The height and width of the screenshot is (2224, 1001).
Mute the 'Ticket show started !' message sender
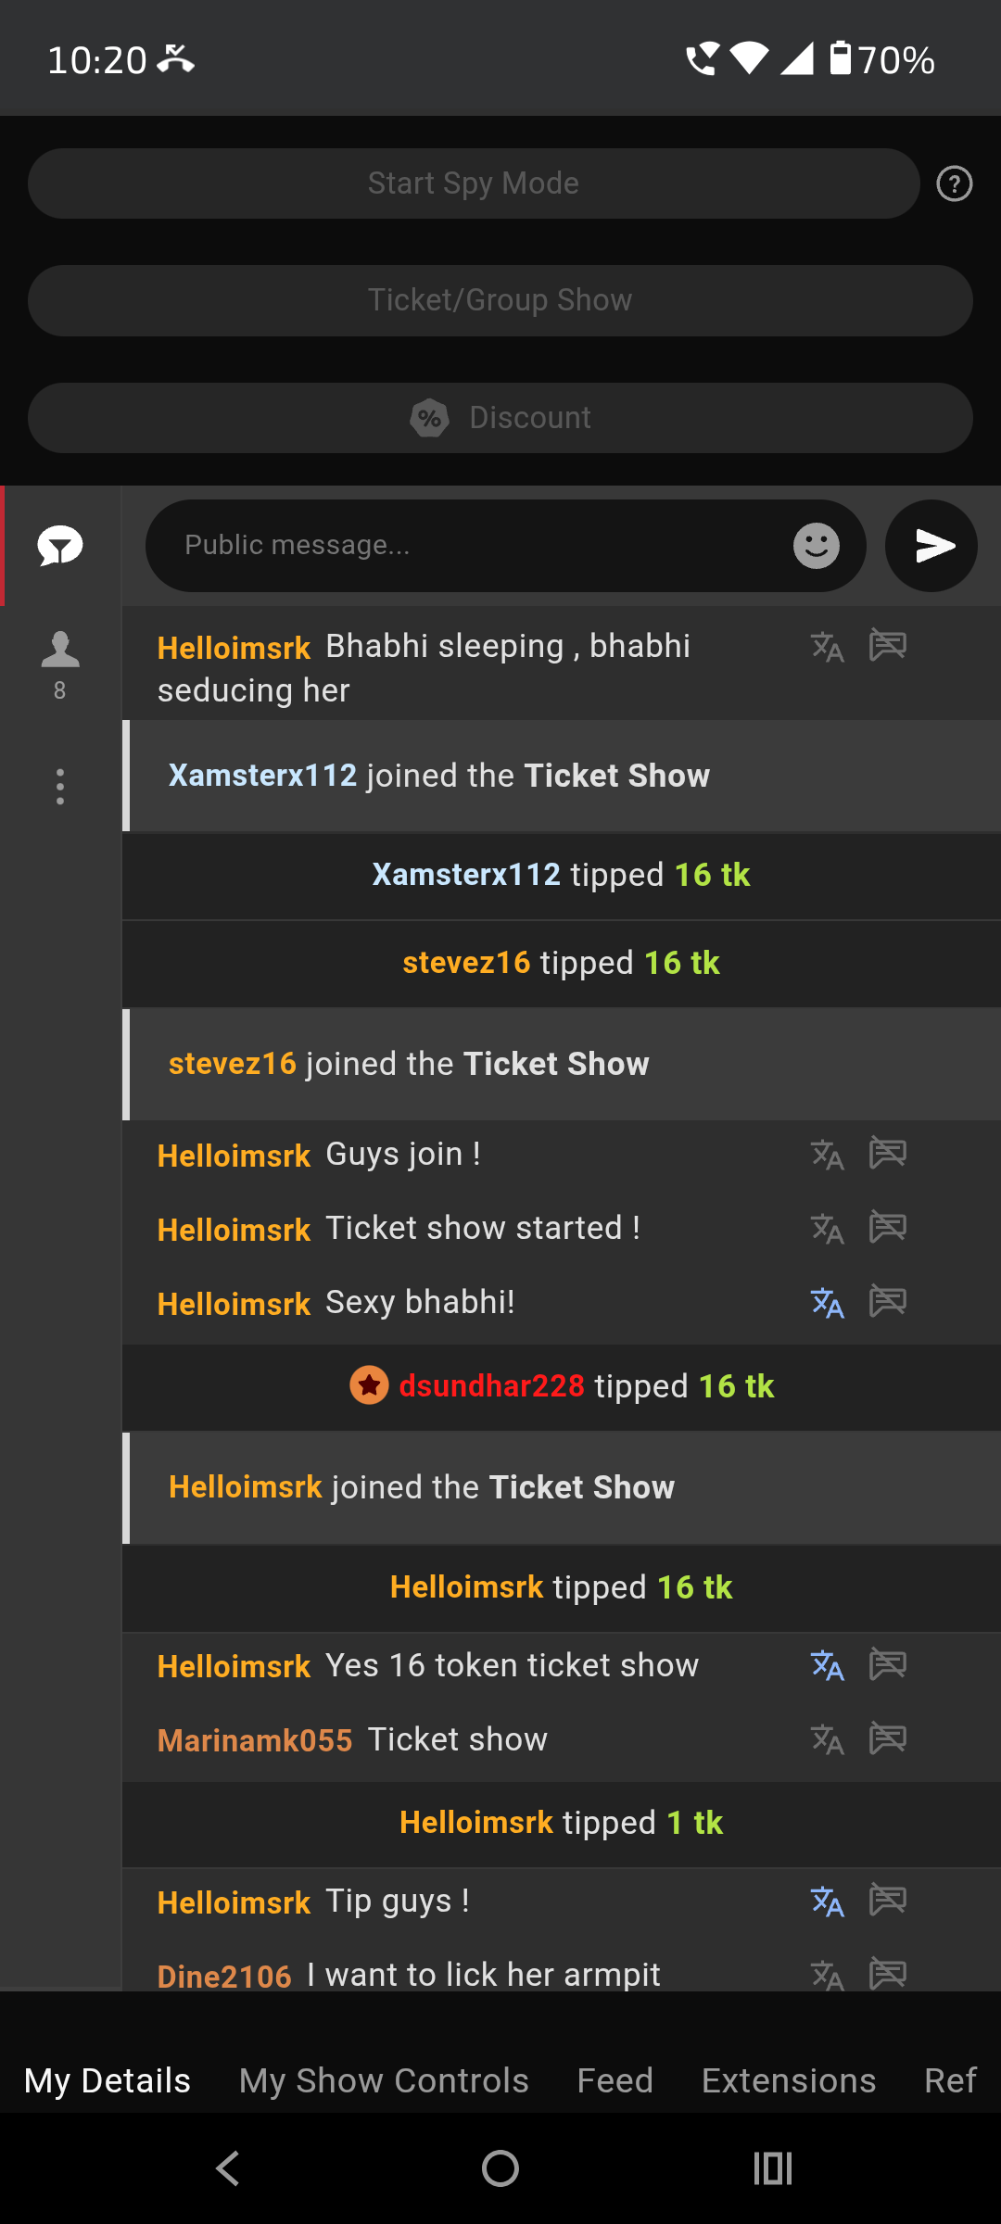click(887, 1229)
